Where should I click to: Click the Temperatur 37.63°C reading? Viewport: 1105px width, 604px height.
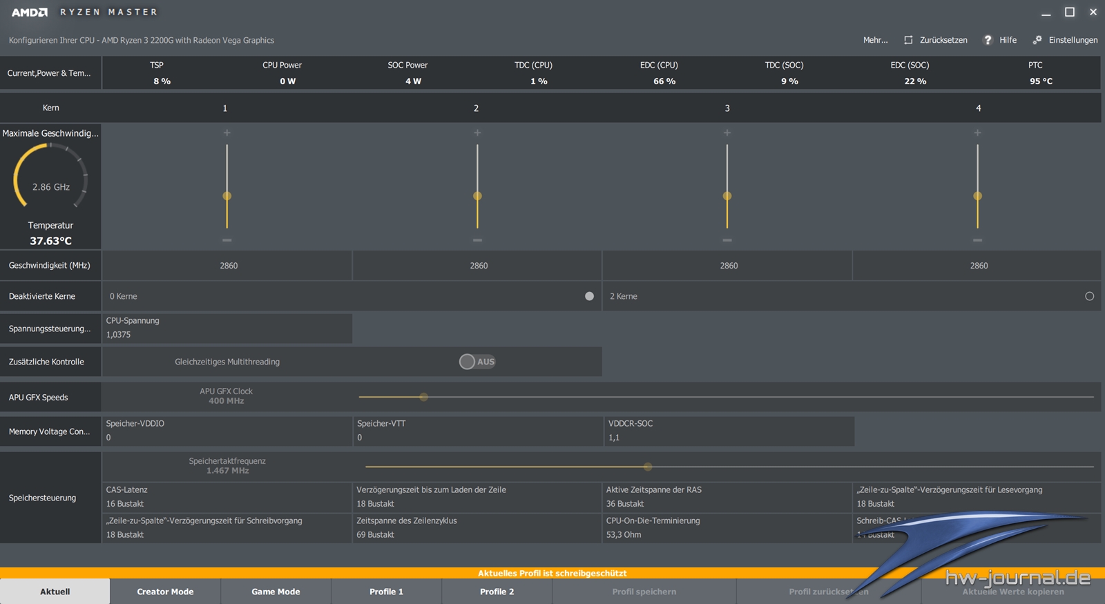(x=50, y=233)
